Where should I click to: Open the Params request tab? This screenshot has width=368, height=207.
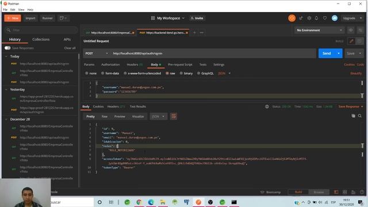pos(89,64)
